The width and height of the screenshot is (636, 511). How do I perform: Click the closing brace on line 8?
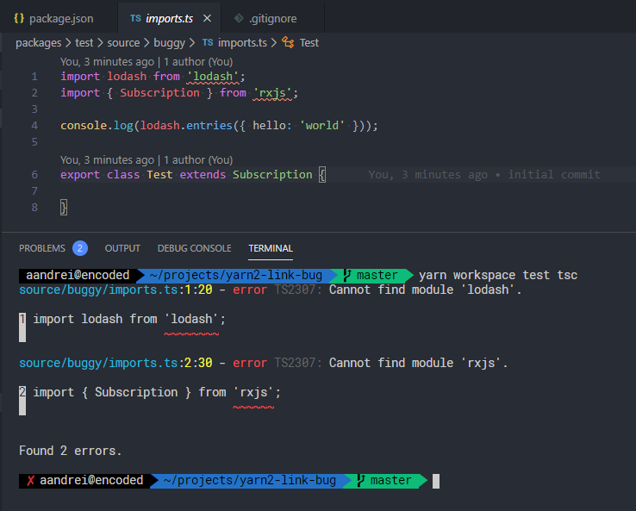coord(64,207)
